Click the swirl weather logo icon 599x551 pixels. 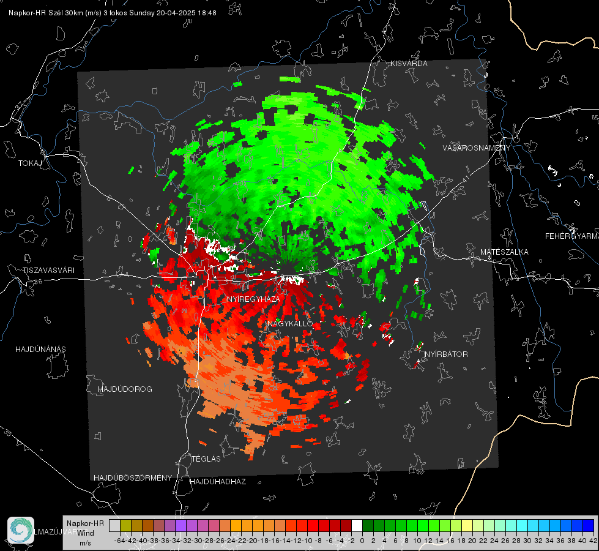click(x=21, y=530)
